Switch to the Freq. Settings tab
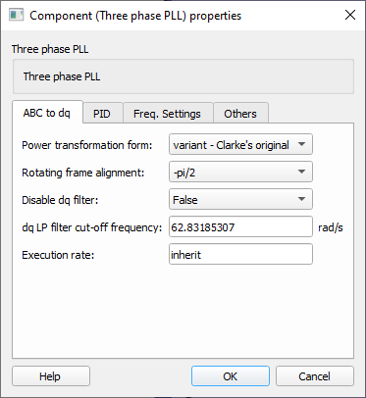The height and width of the screenshot is (398, 366). coord(168,114)
